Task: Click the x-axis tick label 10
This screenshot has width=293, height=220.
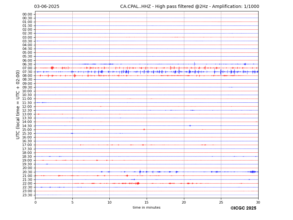Action: 109,202
